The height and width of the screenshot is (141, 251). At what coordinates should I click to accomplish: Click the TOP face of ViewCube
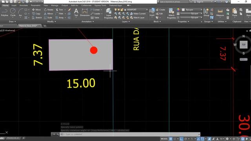tap(244, 45)
